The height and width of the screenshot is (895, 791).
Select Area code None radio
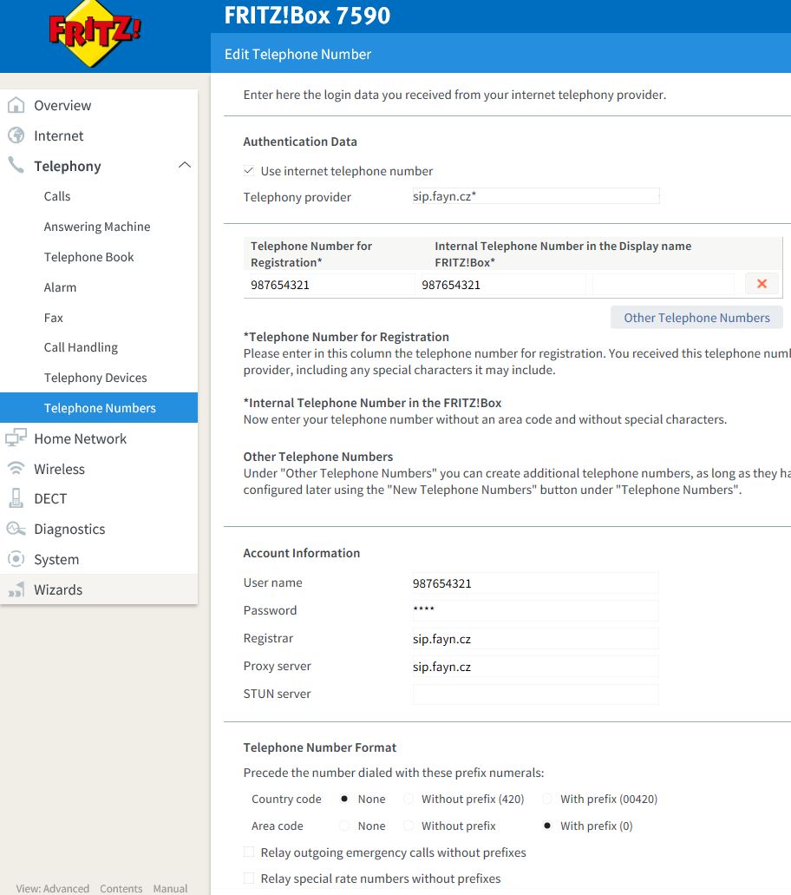click(344, 826)
